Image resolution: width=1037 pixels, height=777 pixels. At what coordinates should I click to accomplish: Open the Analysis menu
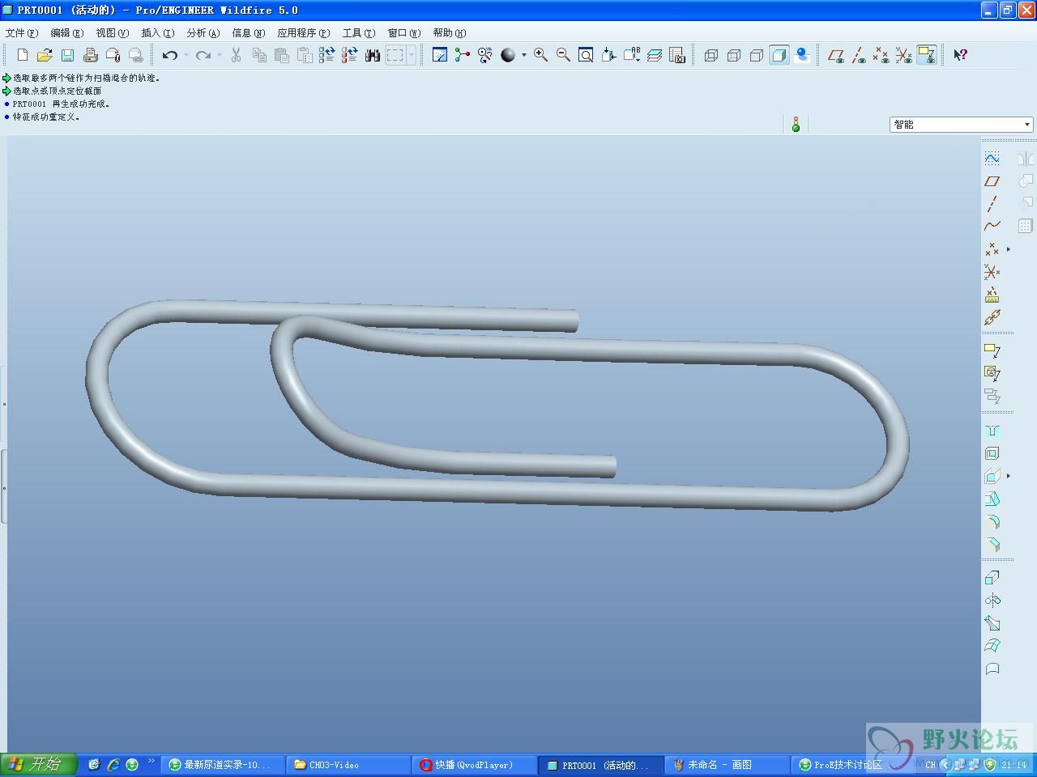tap(203, 33)
